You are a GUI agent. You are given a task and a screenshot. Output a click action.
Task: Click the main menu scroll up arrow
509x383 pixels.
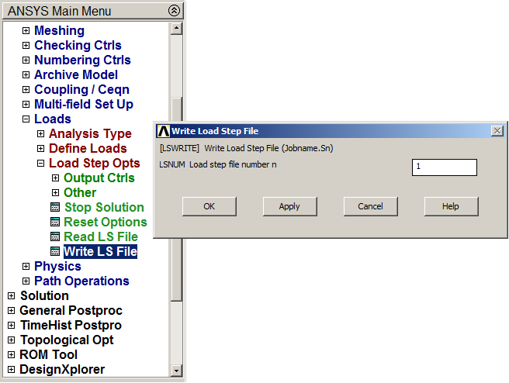pyautogui.click(x=176, y=29)
